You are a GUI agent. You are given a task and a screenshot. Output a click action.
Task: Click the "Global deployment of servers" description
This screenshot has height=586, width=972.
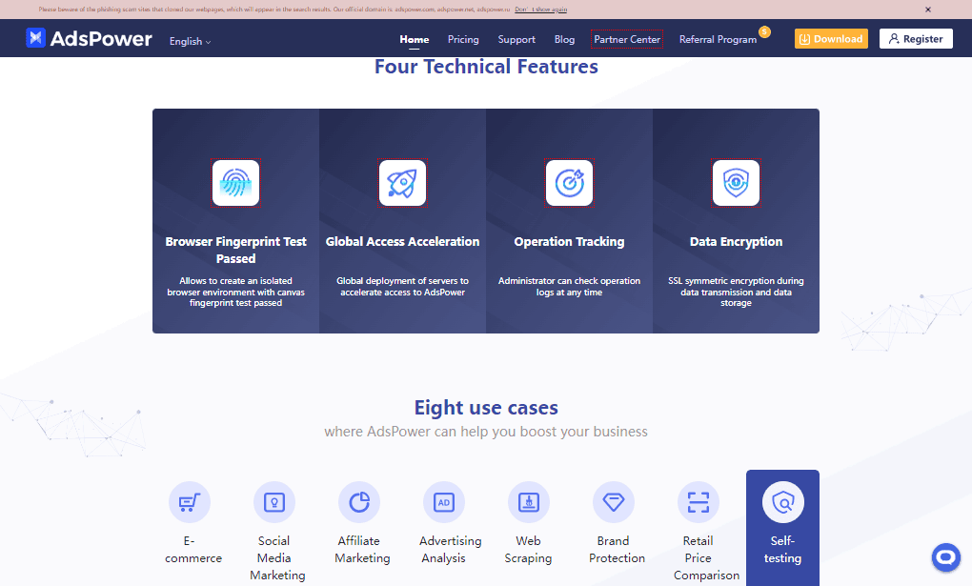402,287
